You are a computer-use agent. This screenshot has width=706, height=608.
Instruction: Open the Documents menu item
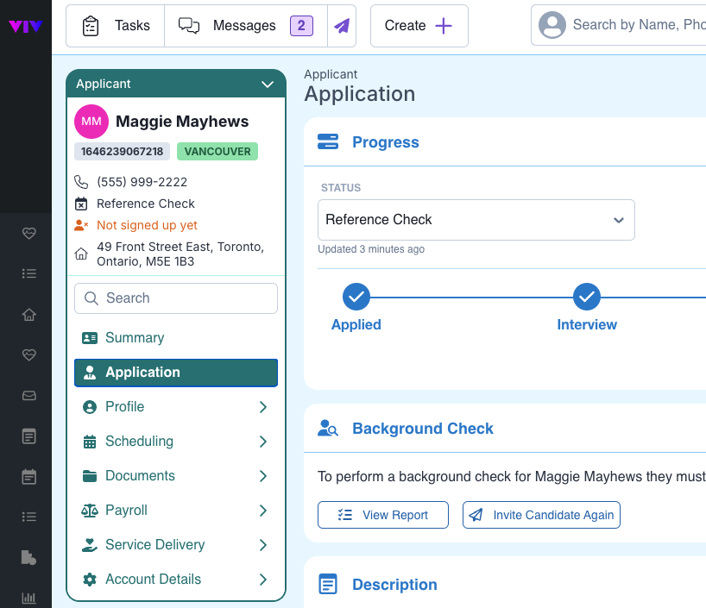(176, 476)
